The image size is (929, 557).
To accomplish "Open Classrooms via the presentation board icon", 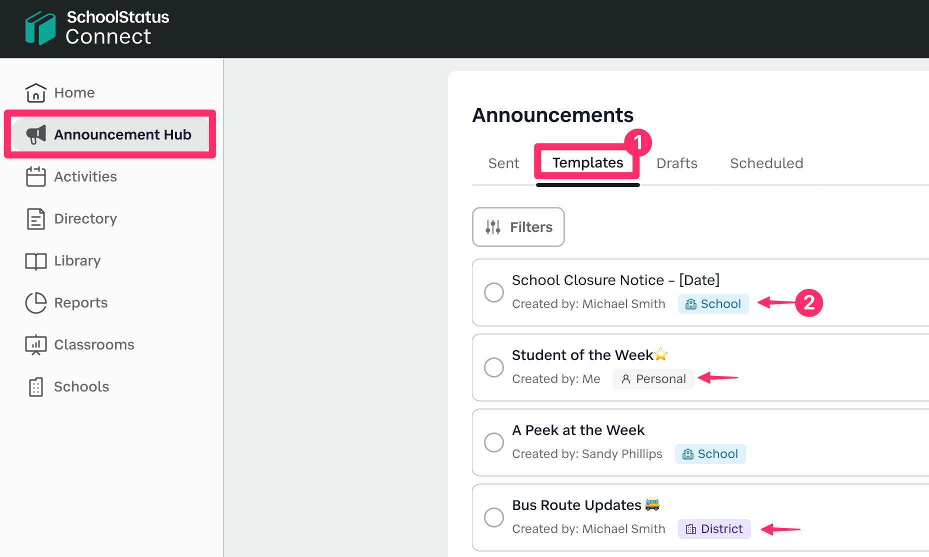I will [36, 344].
